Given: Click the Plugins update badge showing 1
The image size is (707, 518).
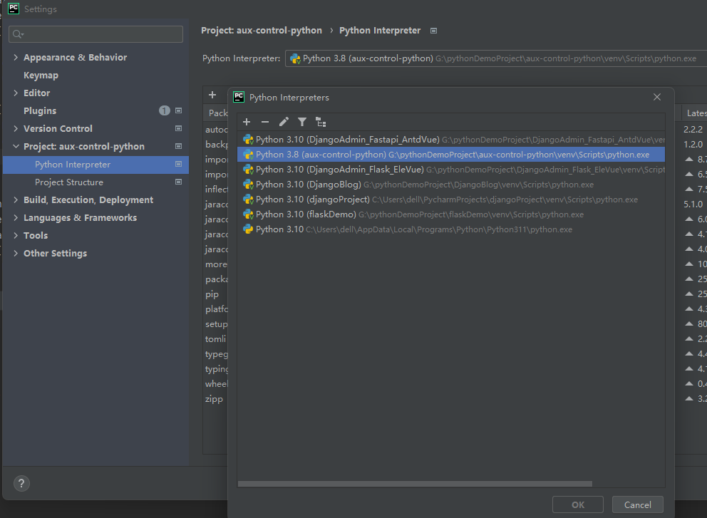Looking at the screenshot, I should pos(164,110).
